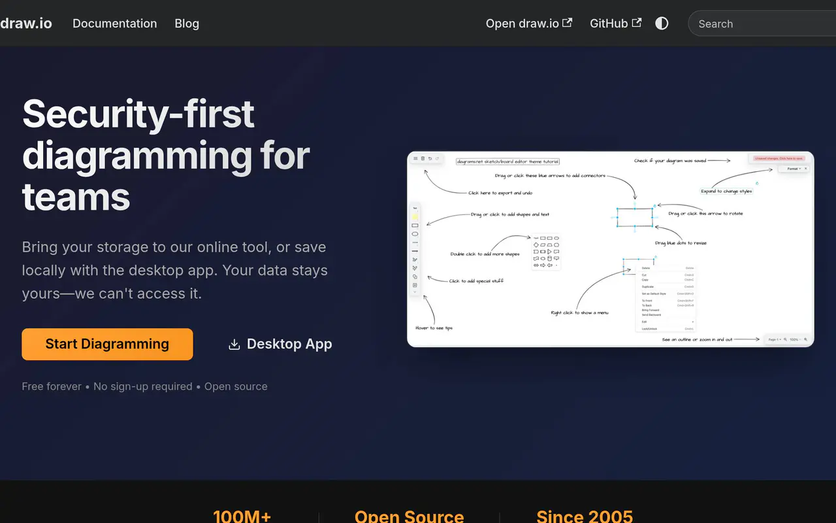The image size is (836, 523).
Task: Open draw.io external link in navbar
Action: pyautogui.click(x=529, y=24)
